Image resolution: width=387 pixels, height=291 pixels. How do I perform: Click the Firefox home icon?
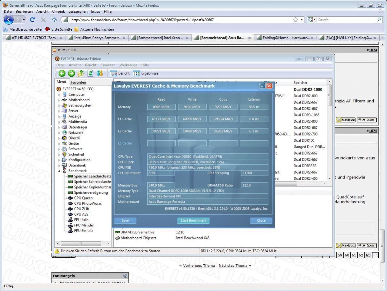pos(54,20)
